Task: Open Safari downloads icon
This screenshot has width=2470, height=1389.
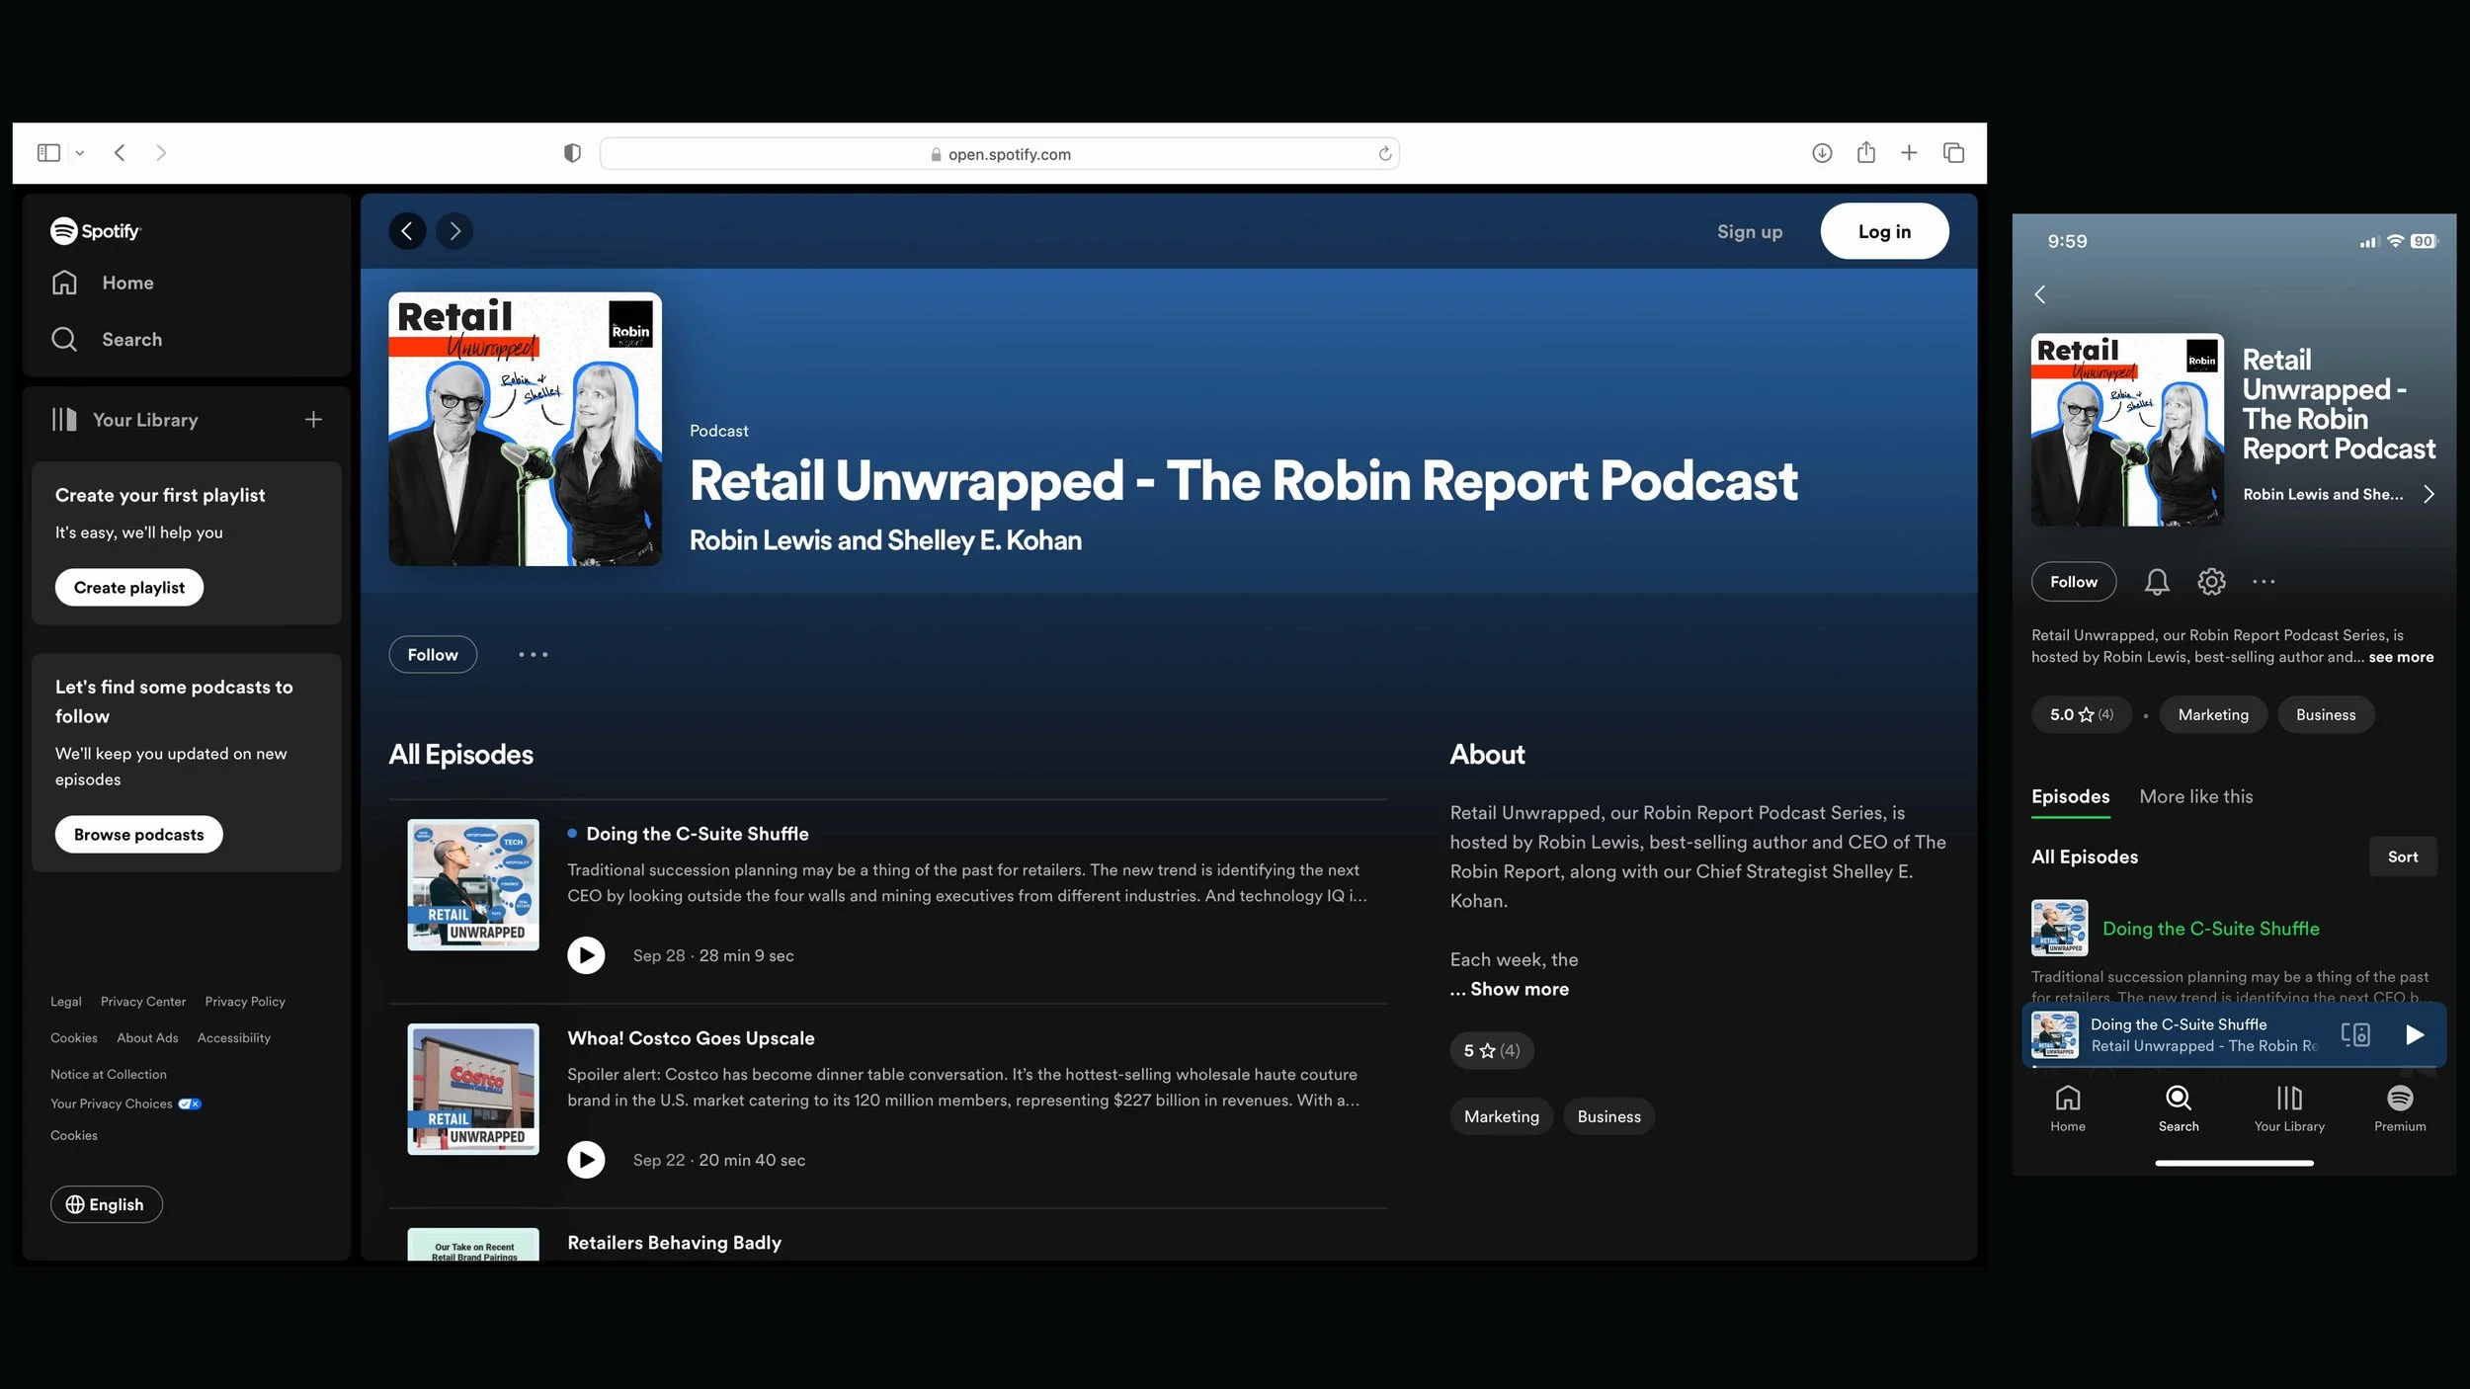Action: tap(1822, 153)
